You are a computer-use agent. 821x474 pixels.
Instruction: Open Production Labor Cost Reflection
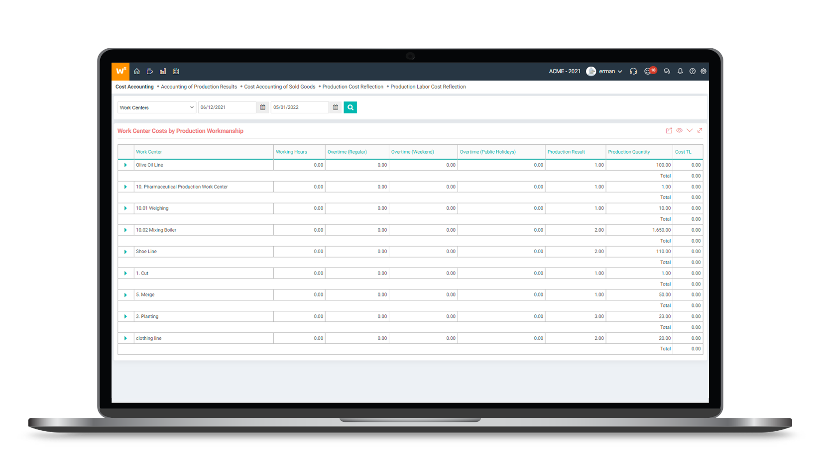coord(428,87)
